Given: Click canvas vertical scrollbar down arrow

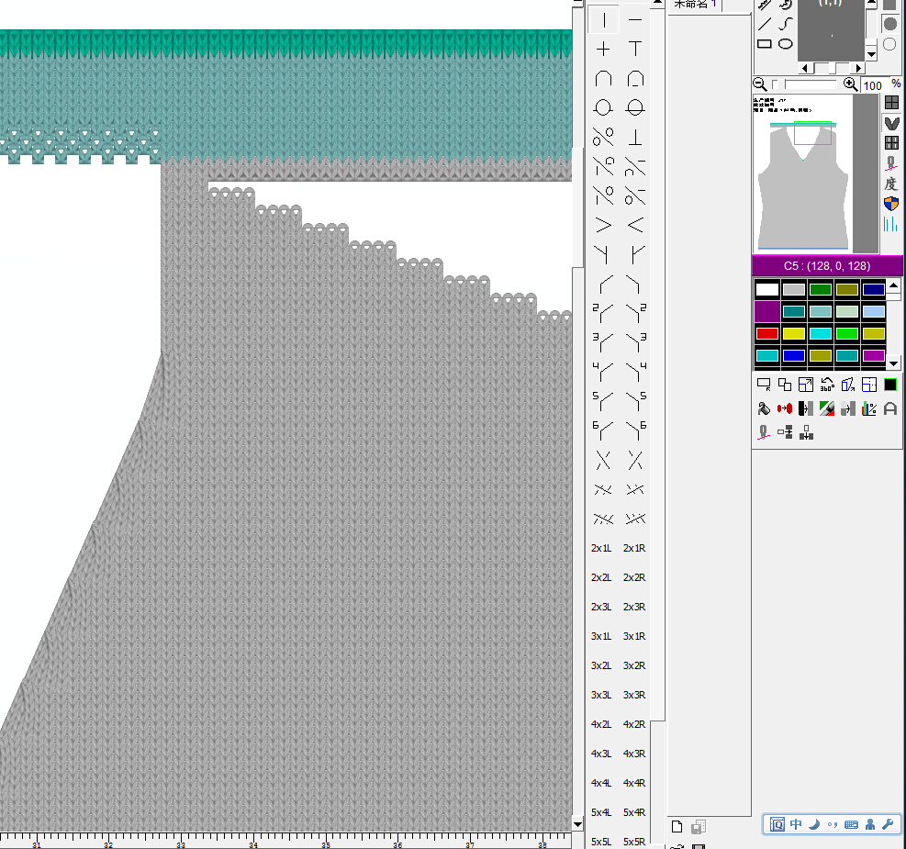Looking at the screenshot, I should [x=577, y=824].
